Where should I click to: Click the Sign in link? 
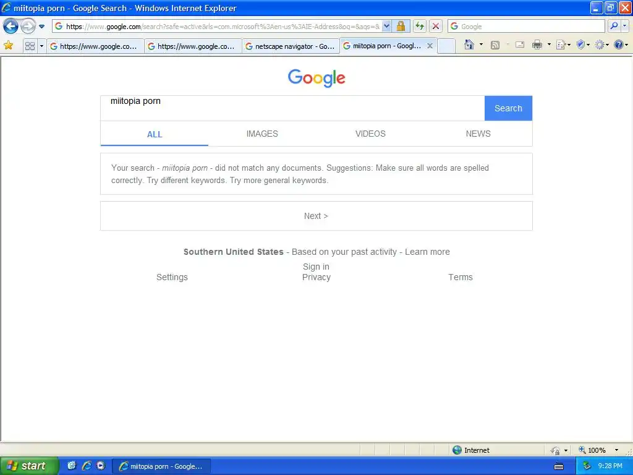316,267
